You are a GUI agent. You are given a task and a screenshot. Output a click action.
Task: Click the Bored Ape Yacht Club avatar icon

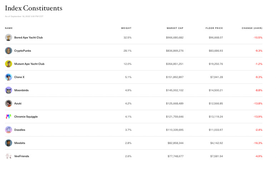coord(9,37)
